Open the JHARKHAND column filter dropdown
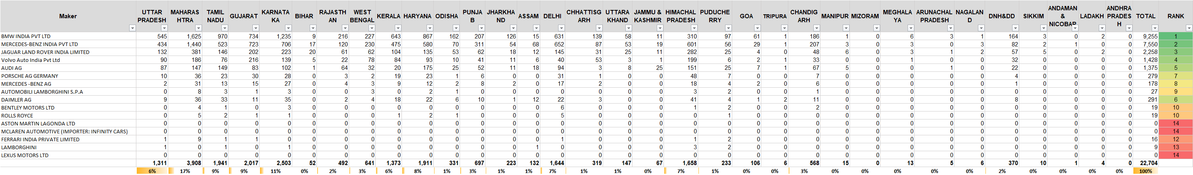 [513, 28]
